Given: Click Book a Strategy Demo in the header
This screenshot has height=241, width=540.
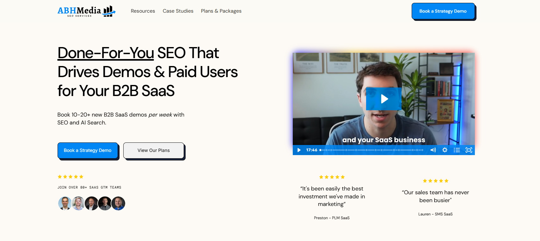Looking at the screenshot, I should pos(443,11).
